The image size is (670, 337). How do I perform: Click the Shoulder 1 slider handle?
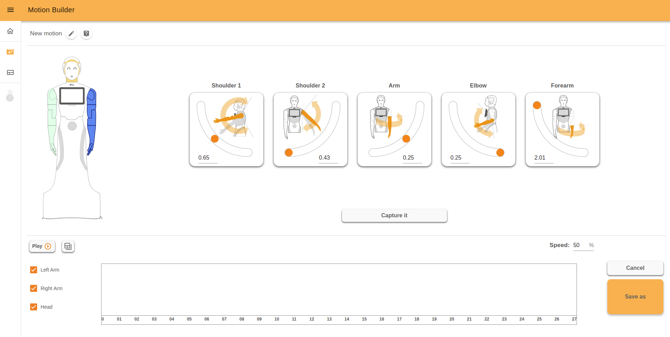[215, 139]
